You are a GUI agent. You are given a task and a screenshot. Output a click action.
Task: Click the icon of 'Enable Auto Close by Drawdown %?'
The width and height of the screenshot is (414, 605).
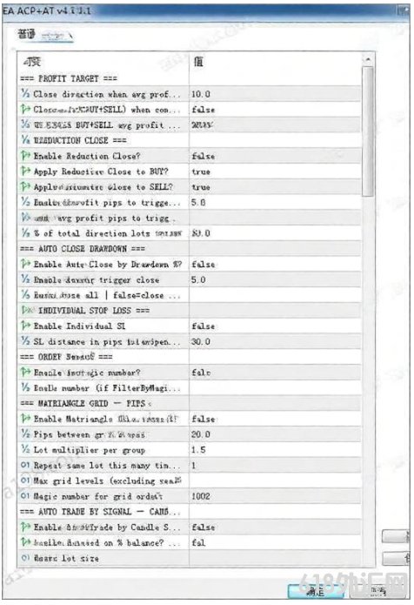[x=25, y=264]
